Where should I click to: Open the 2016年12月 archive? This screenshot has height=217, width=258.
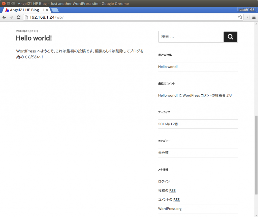[168, 124]
